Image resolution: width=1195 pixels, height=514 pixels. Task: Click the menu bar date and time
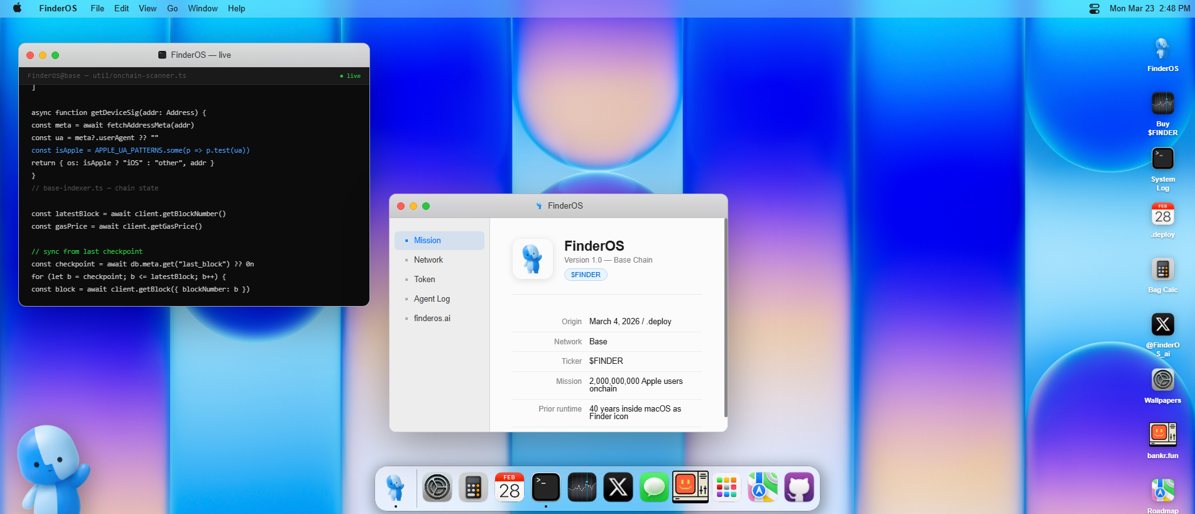(x=1150, y=8)
